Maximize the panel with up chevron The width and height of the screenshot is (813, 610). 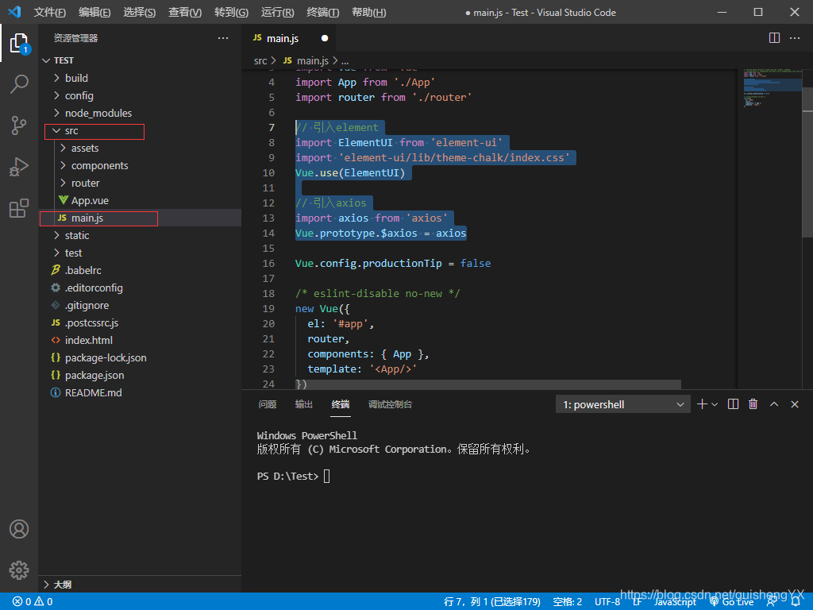tap(773, 404)
